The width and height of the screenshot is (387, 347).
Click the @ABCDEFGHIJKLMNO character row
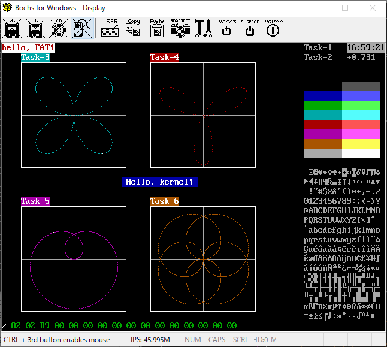pos(341,211)
